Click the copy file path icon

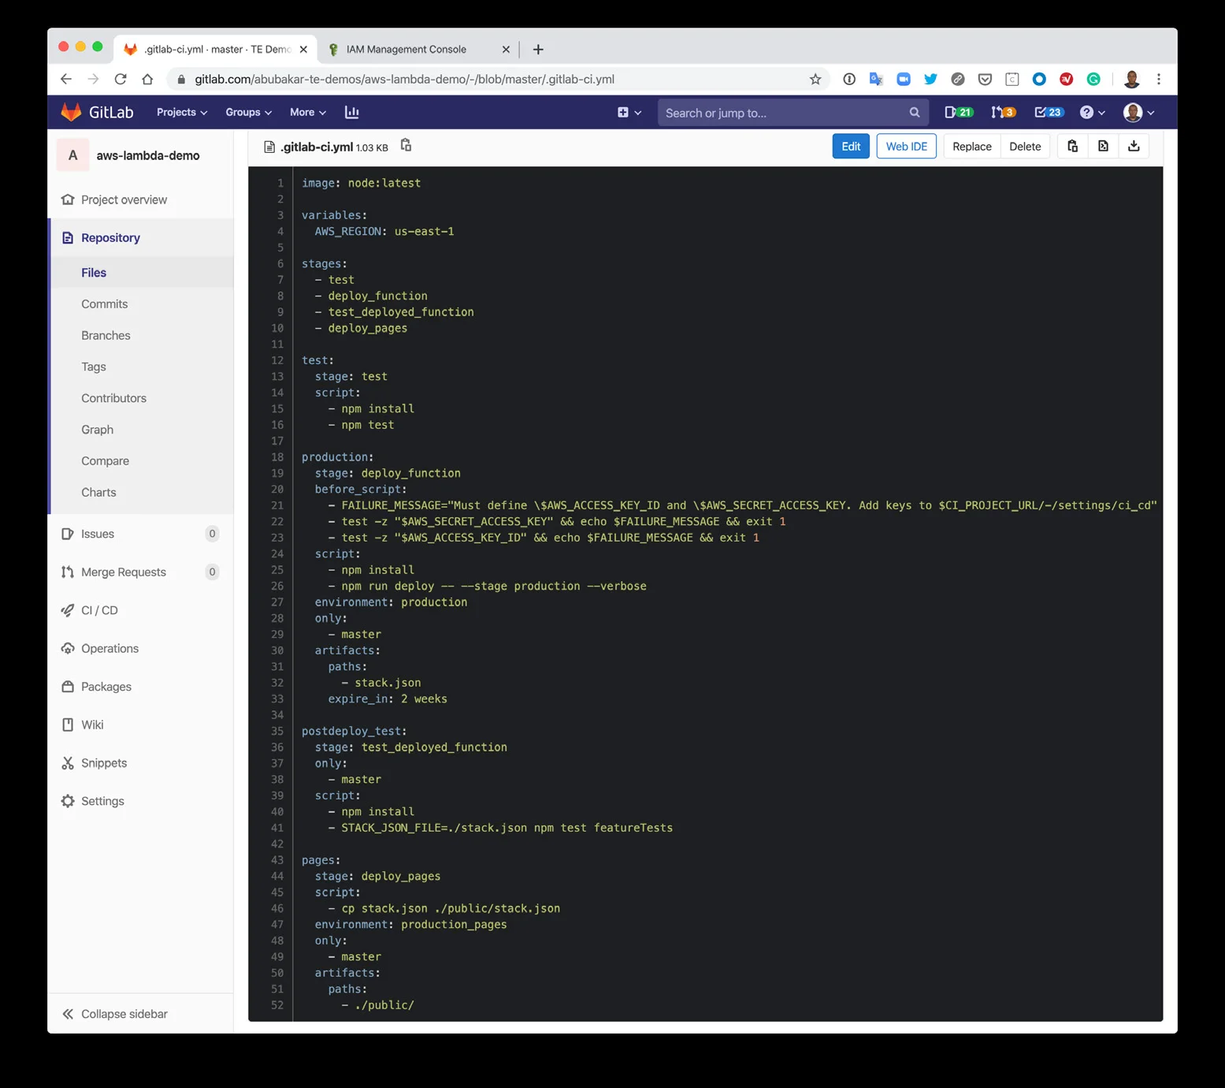pos(406,146)
